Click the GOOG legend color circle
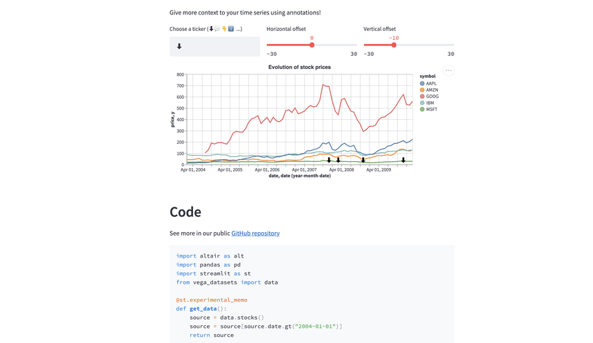Viewport: 593px width, 343px height. (423, 96)
